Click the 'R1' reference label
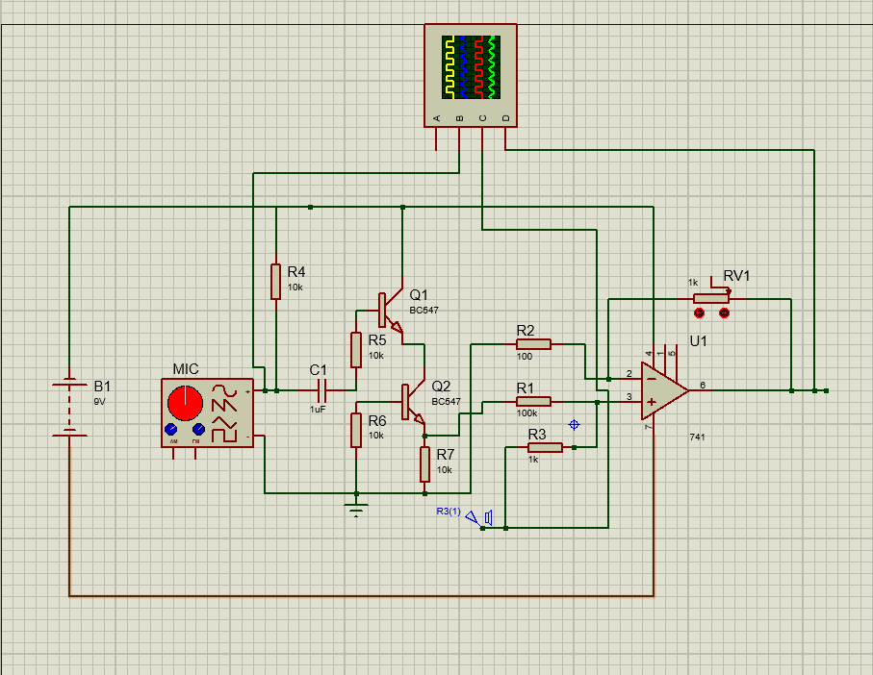 525,387
